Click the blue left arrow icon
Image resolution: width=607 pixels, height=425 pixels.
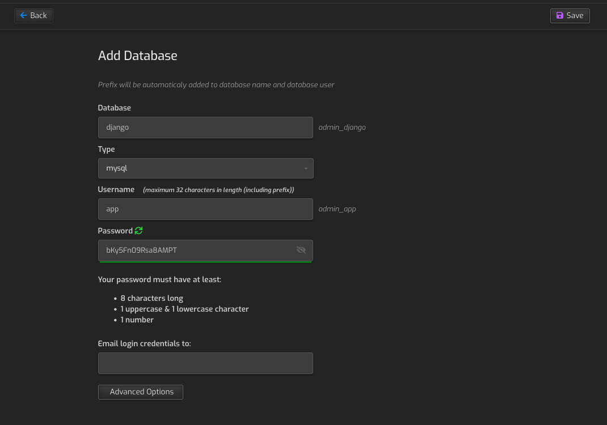23,15
